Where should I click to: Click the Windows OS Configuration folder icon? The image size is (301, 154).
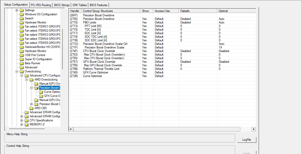pos(22,14)
